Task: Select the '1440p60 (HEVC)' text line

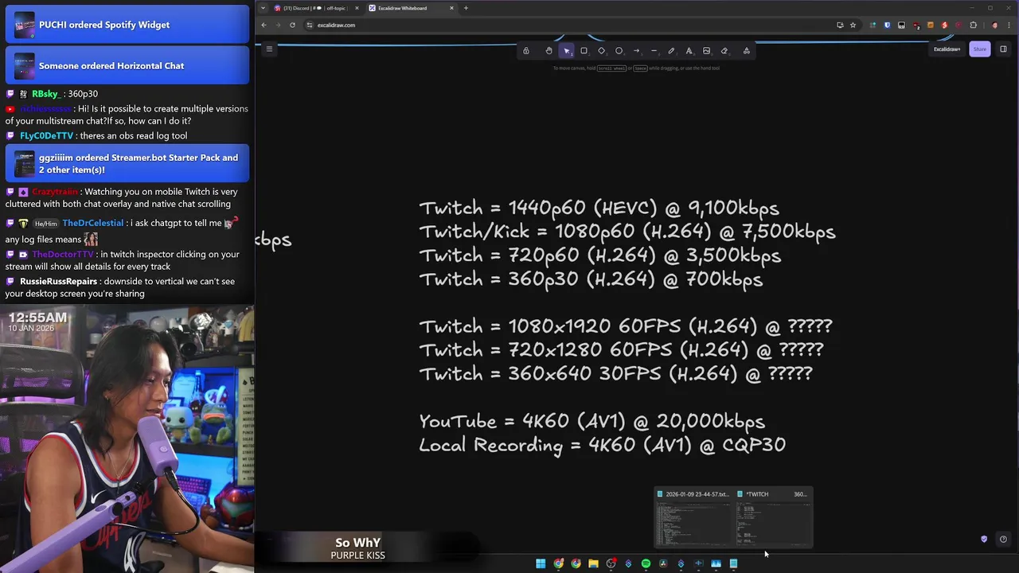Action: (599, 209)
